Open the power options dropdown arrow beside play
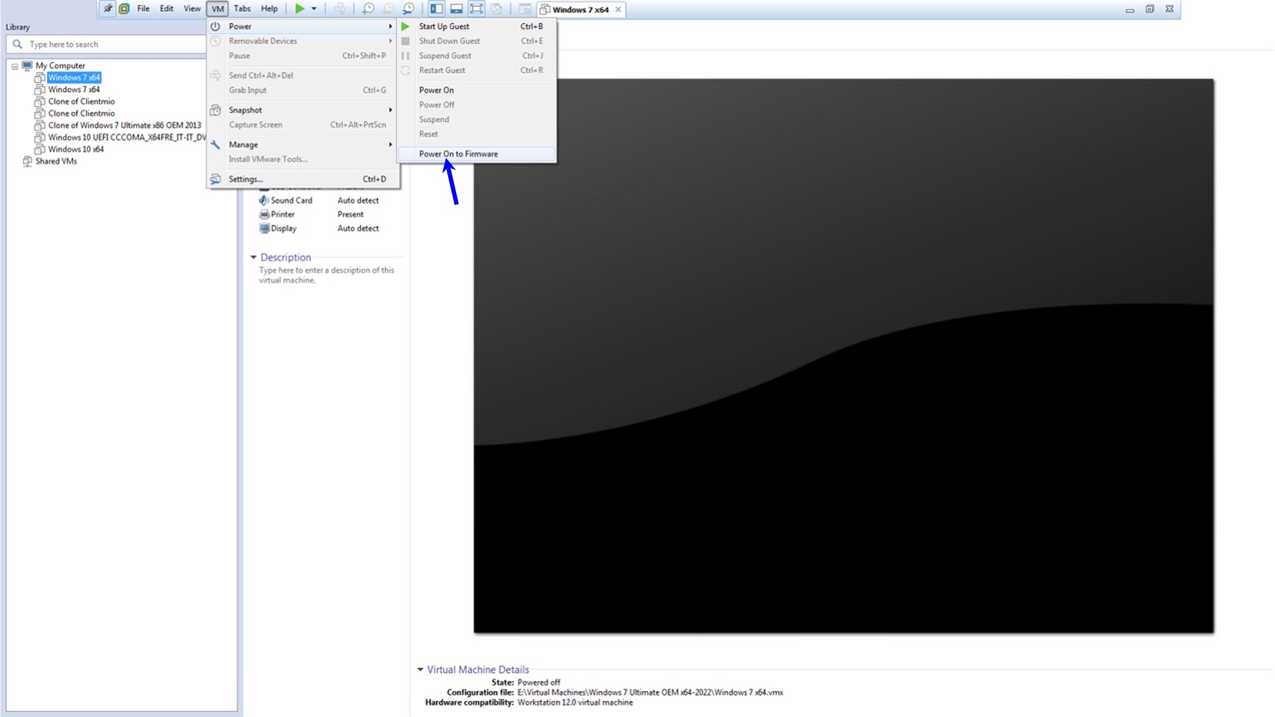Viewport: 1275px width, 717px height. pos(314,9)
